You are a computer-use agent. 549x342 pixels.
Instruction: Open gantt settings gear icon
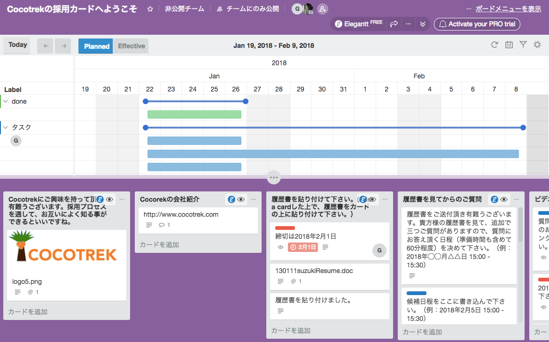pos(537,45)
